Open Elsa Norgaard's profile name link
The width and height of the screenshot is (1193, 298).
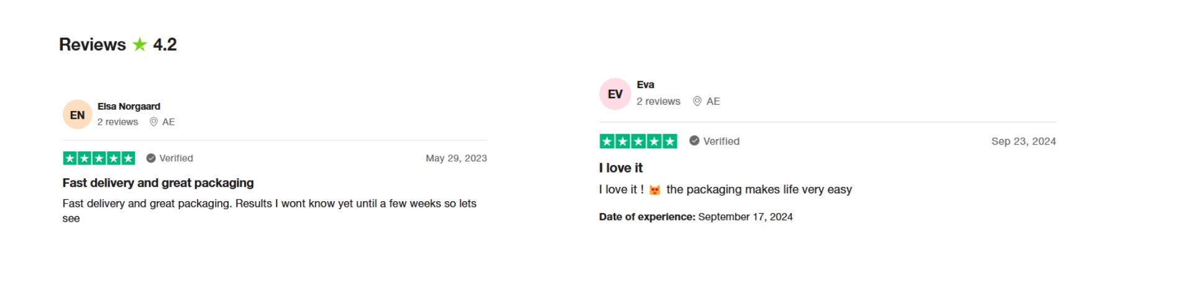(129, 107)
